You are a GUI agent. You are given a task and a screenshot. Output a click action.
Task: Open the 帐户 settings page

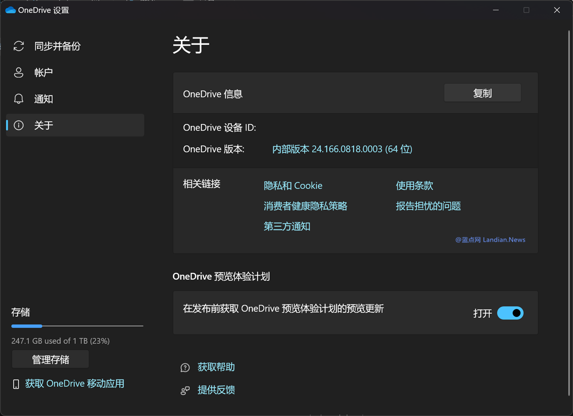[75, 72]
